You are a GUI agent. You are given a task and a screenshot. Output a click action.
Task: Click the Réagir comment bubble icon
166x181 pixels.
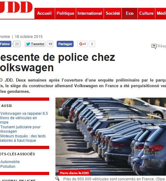(154, 46)
